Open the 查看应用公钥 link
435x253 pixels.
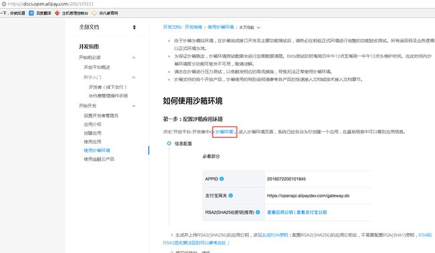280,212
